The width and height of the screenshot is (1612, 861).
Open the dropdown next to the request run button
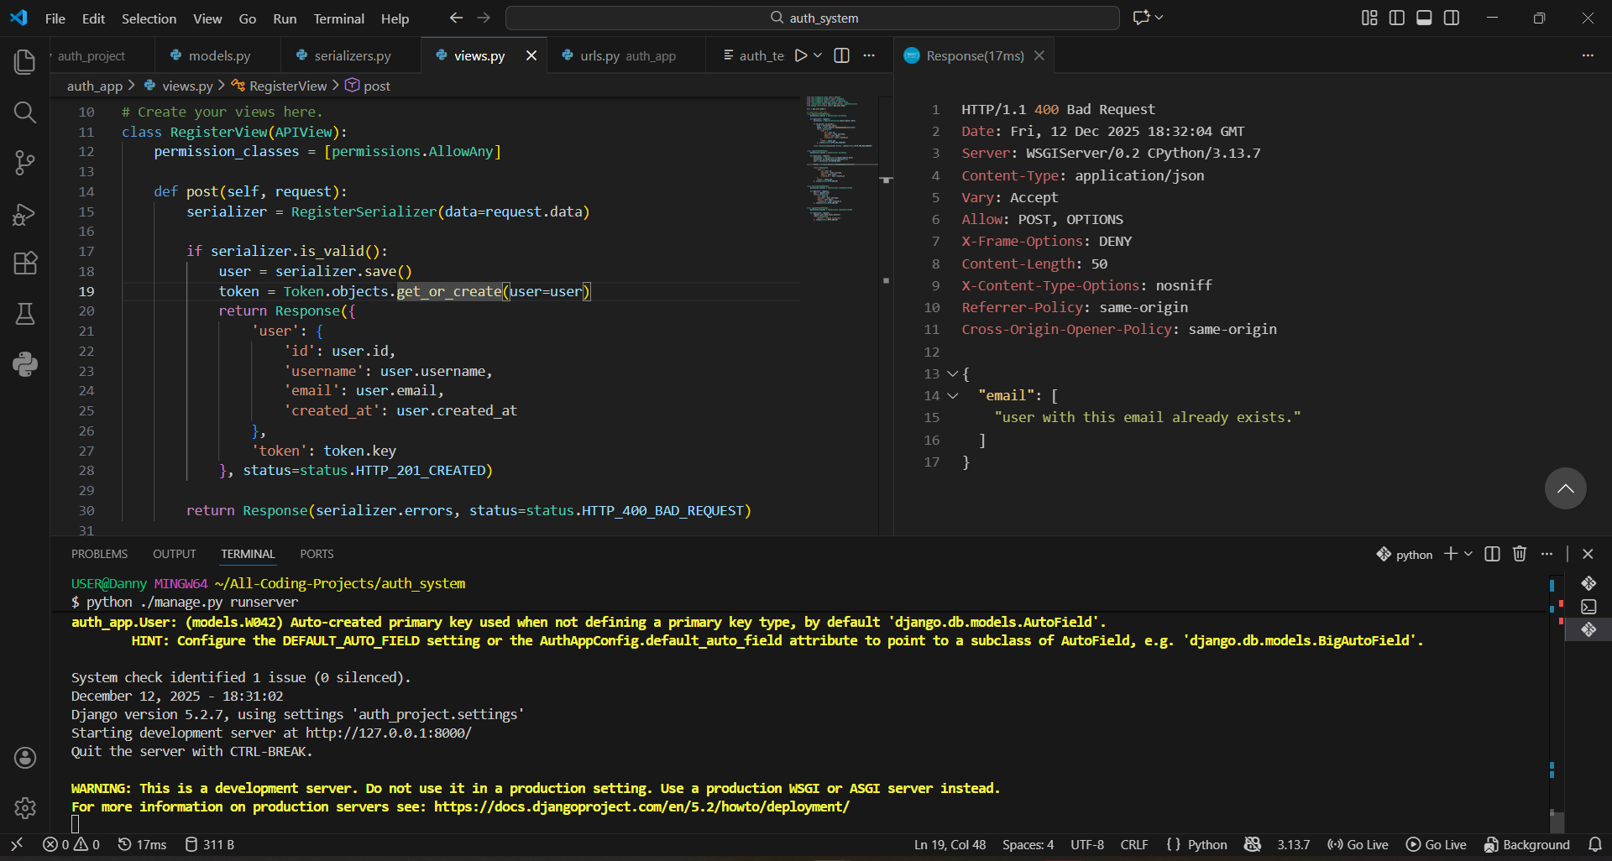click(x=816, y=55)
